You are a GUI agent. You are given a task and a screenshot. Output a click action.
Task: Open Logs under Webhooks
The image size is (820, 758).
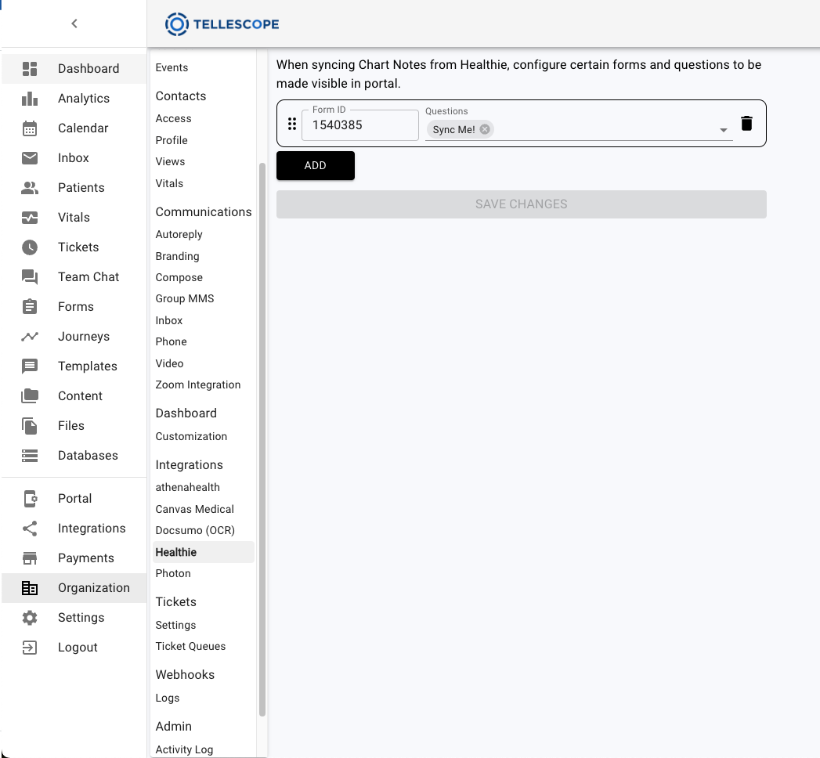(x=168, y=698)
